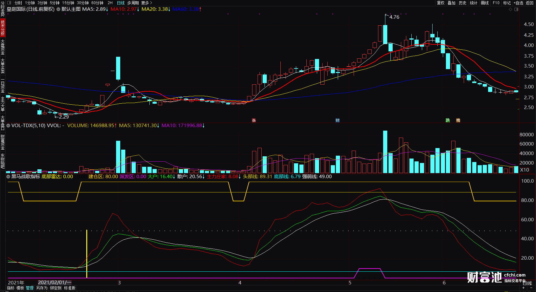Switch to 2H timeframe

[x=110, y=3]
